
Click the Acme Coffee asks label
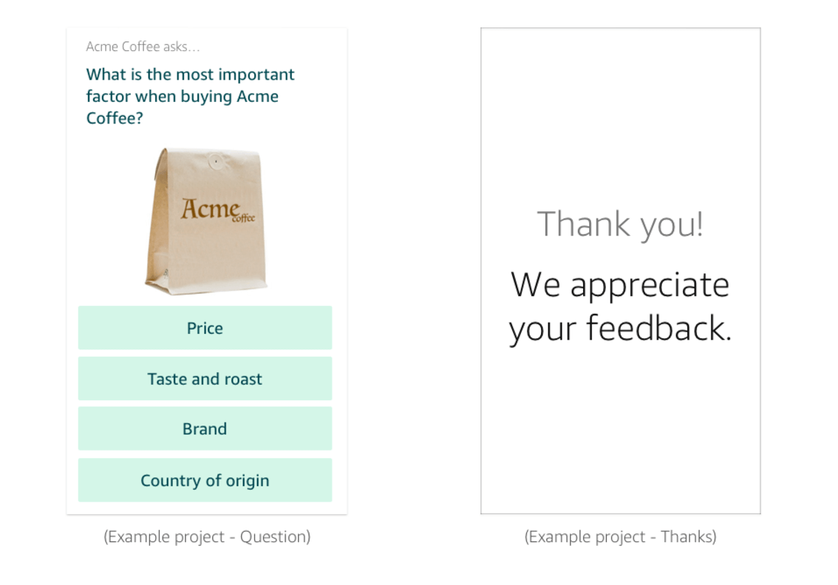(x=143, y=47)
